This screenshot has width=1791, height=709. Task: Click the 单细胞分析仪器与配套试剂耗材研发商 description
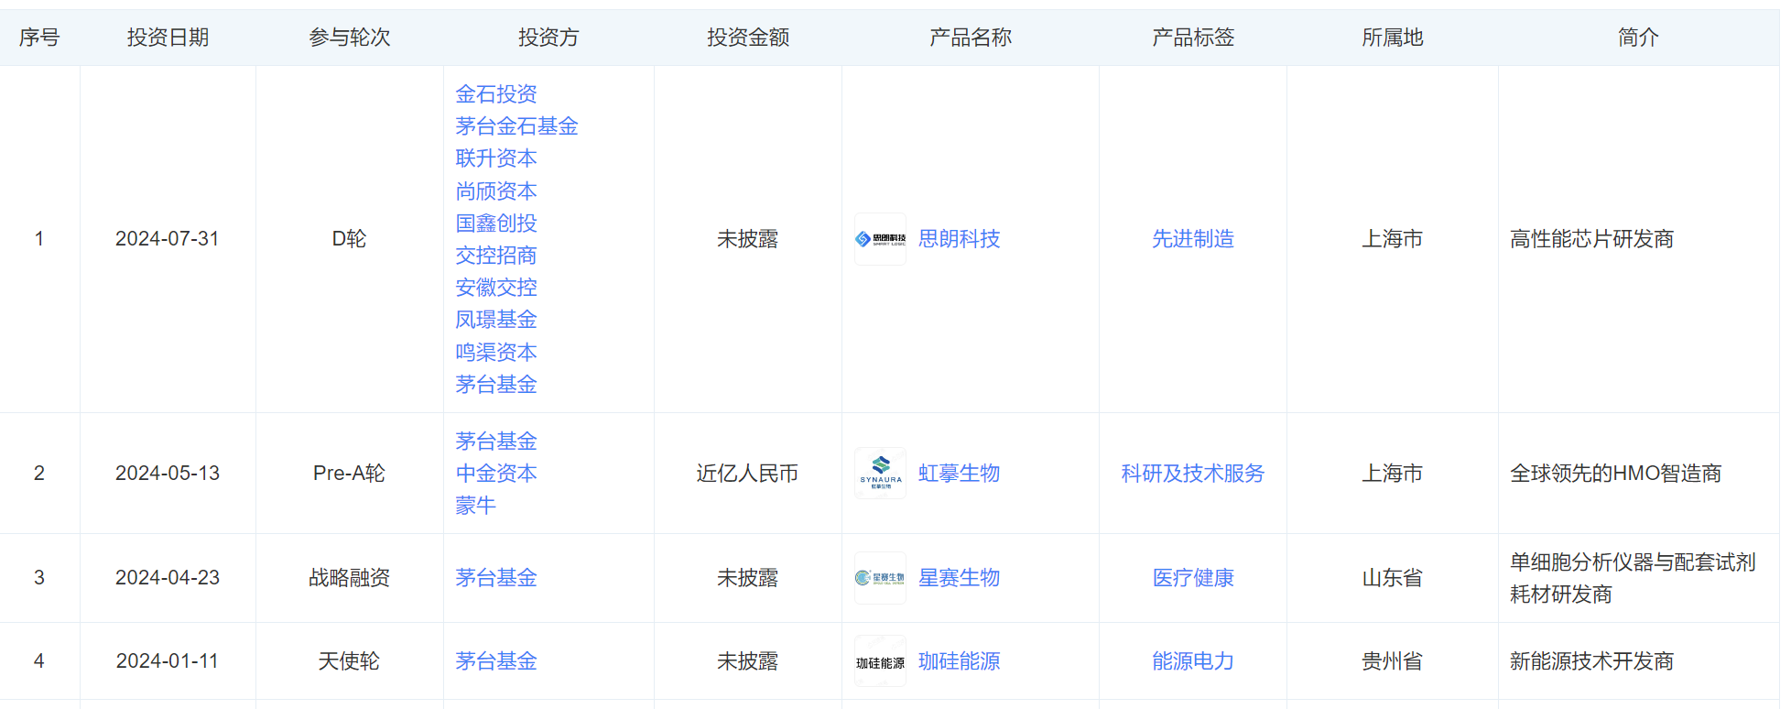tap(1633, 578)
